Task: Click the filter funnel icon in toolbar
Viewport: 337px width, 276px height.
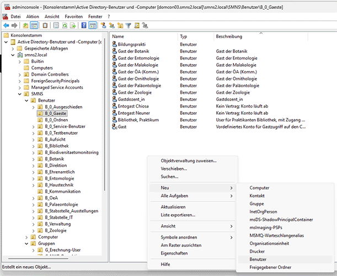Action: [128, 25]
